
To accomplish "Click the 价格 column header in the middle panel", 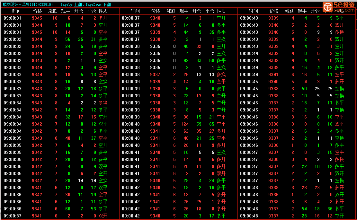I will (x=156, y=11).
